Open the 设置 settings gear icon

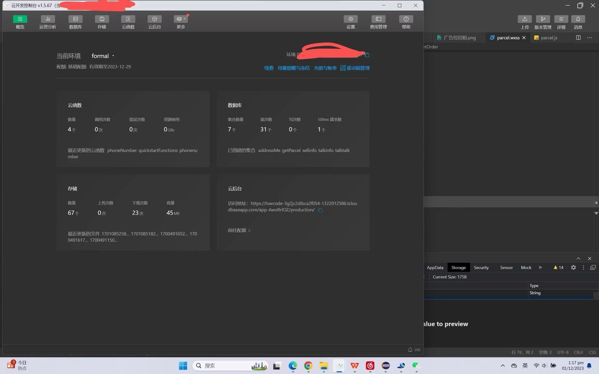pyautogui.click(x=351, y=19)
